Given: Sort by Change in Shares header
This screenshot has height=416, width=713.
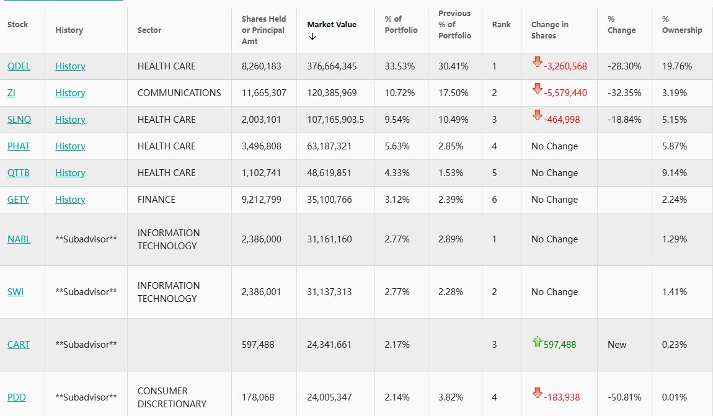Looking at the screenshot, I should 549,30.
